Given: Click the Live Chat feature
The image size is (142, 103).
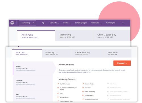Looking at the screenshot, I should pos(87,88).
